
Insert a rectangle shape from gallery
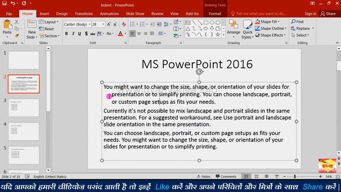click(x=206, y=22)
